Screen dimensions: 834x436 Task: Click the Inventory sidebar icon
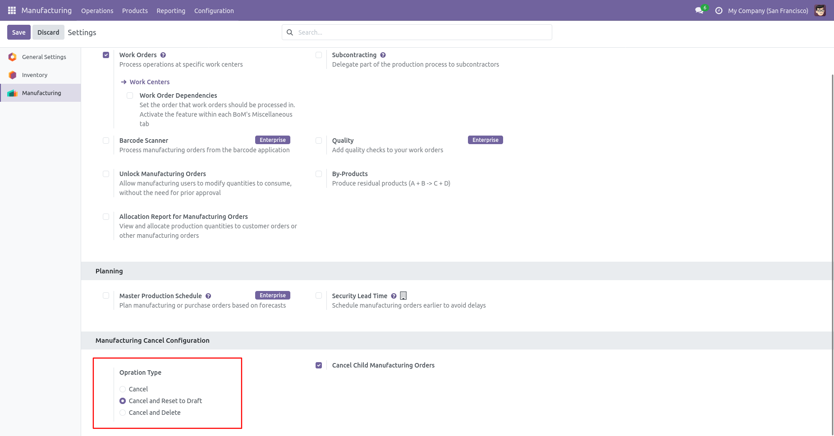click(x=13, y=75)
